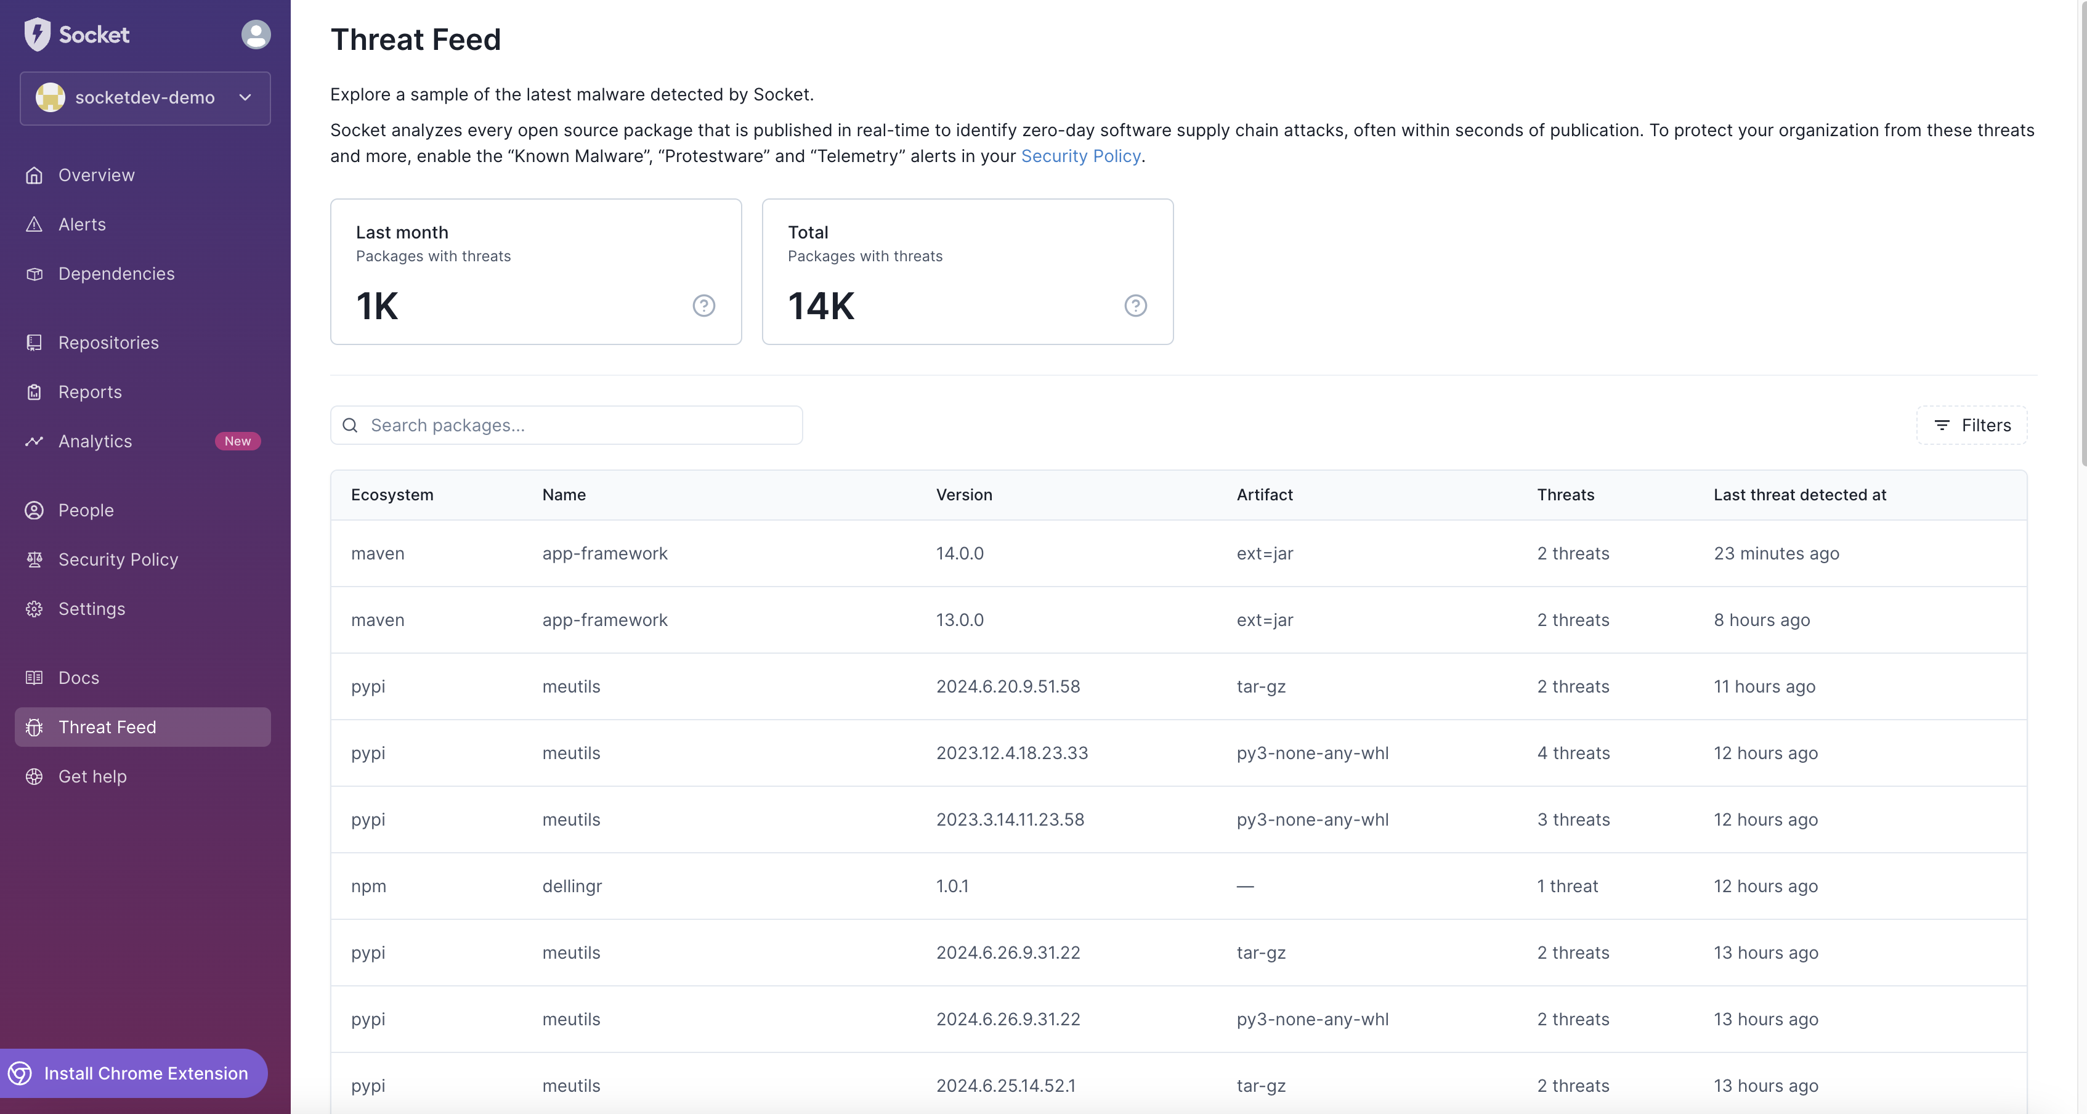Open Analytics in the sidebar
This screenshot has height=1114, width=2087.
[x=142, y=442]
